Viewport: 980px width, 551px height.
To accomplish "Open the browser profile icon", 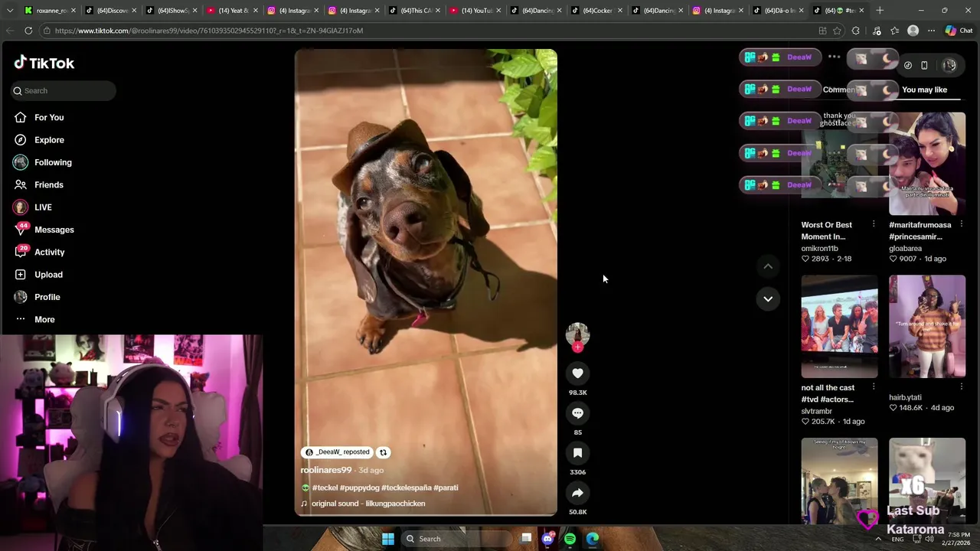I will (913, 31).
